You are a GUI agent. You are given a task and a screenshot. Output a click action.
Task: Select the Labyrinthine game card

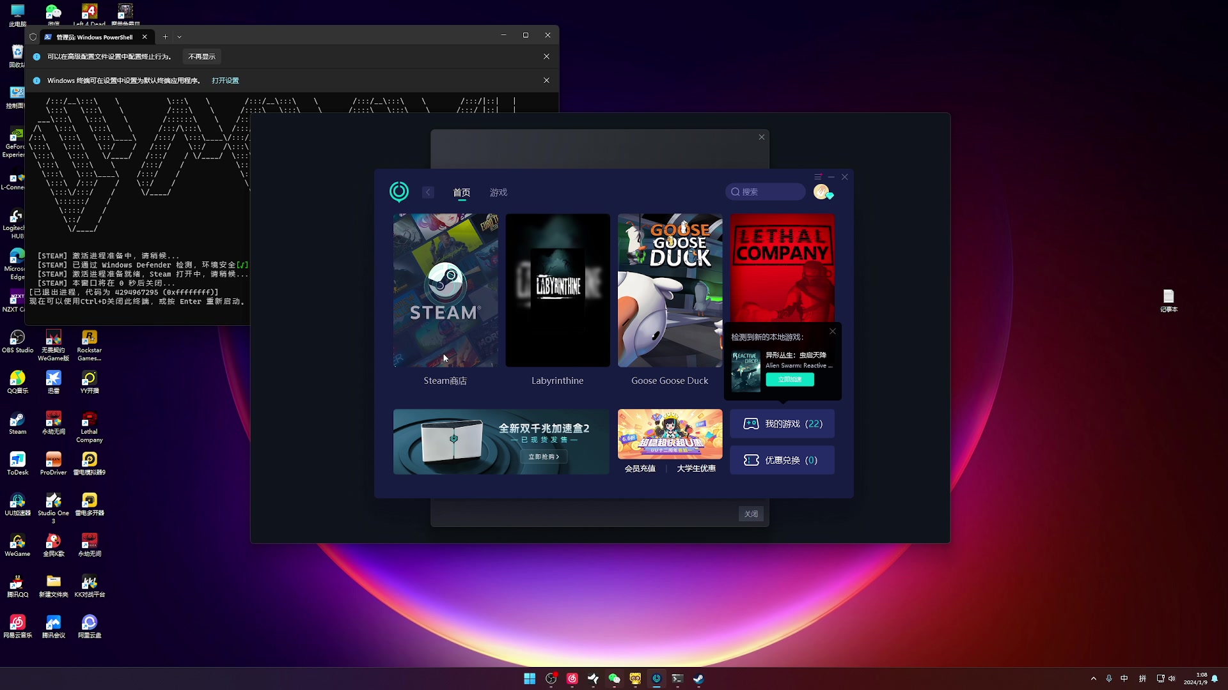(558, 290)
